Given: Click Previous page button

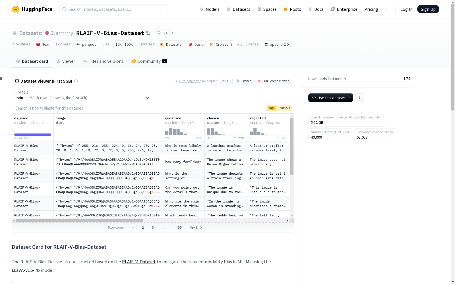Looking at the screenshot, I should click(x=114, y=227).
